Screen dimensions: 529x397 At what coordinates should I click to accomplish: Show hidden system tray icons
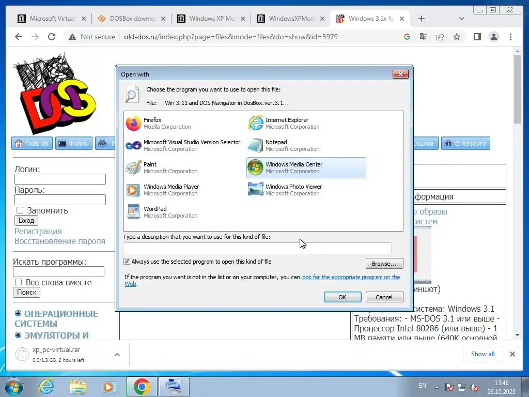[437, 387]
